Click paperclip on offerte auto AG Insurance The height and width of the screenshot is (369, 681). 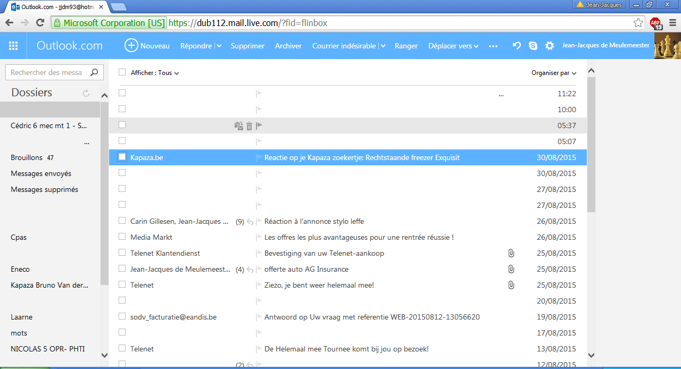click(x=511, y=269)
